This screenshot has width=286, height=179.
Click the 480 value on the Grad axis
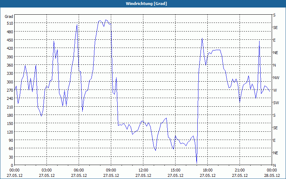10,32
